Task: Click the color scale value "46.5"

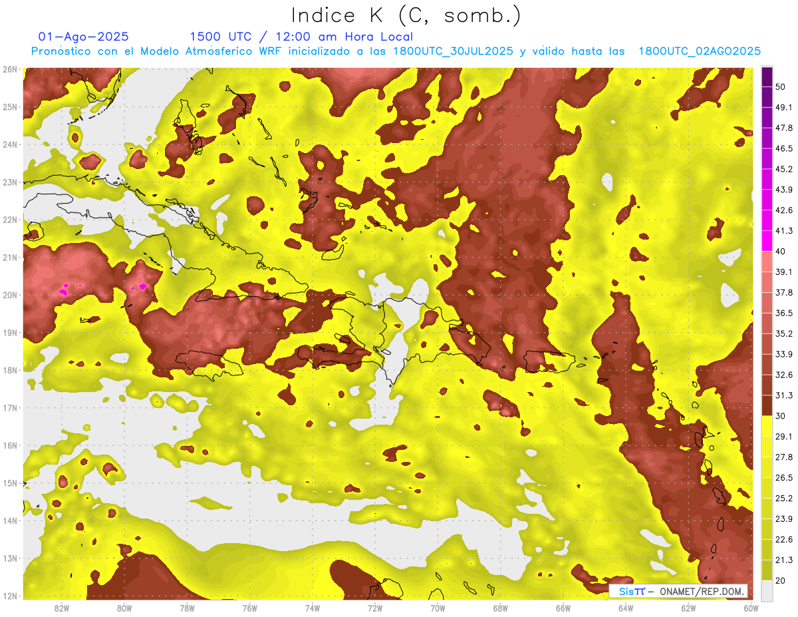Action: click(783, 148)
